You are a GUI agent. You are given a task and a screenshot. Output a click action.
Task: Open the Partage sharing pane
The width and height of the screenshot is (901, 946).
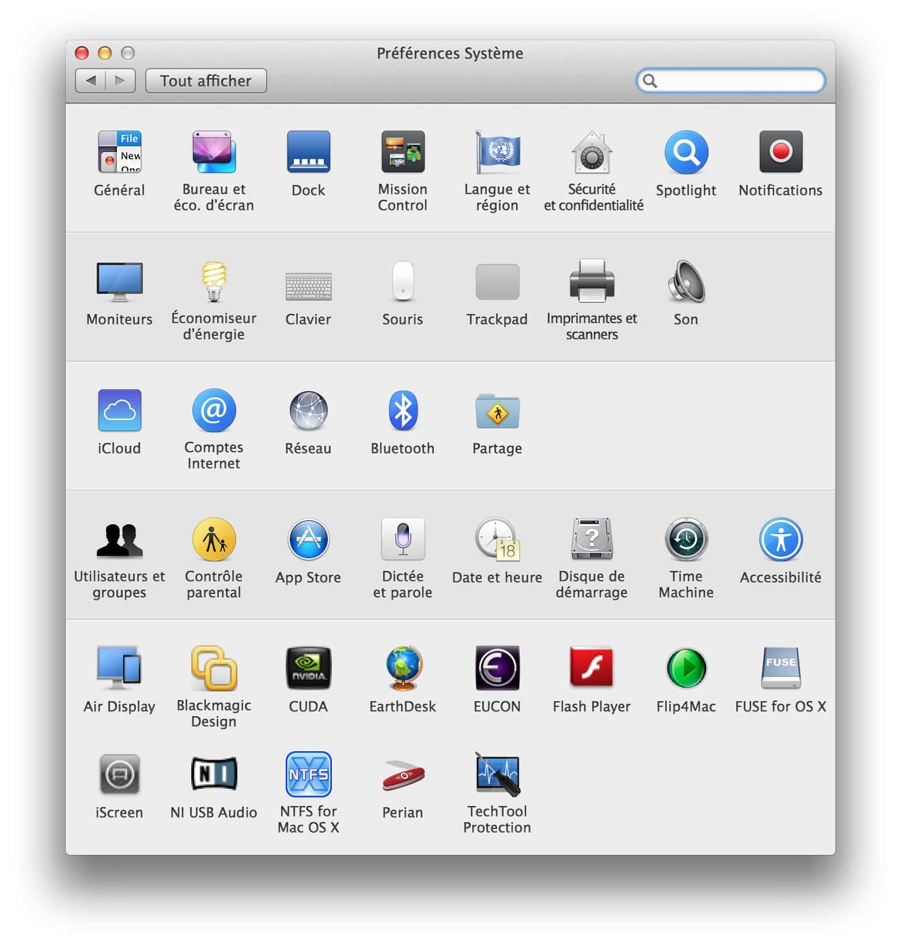click(x=497, y=410)
